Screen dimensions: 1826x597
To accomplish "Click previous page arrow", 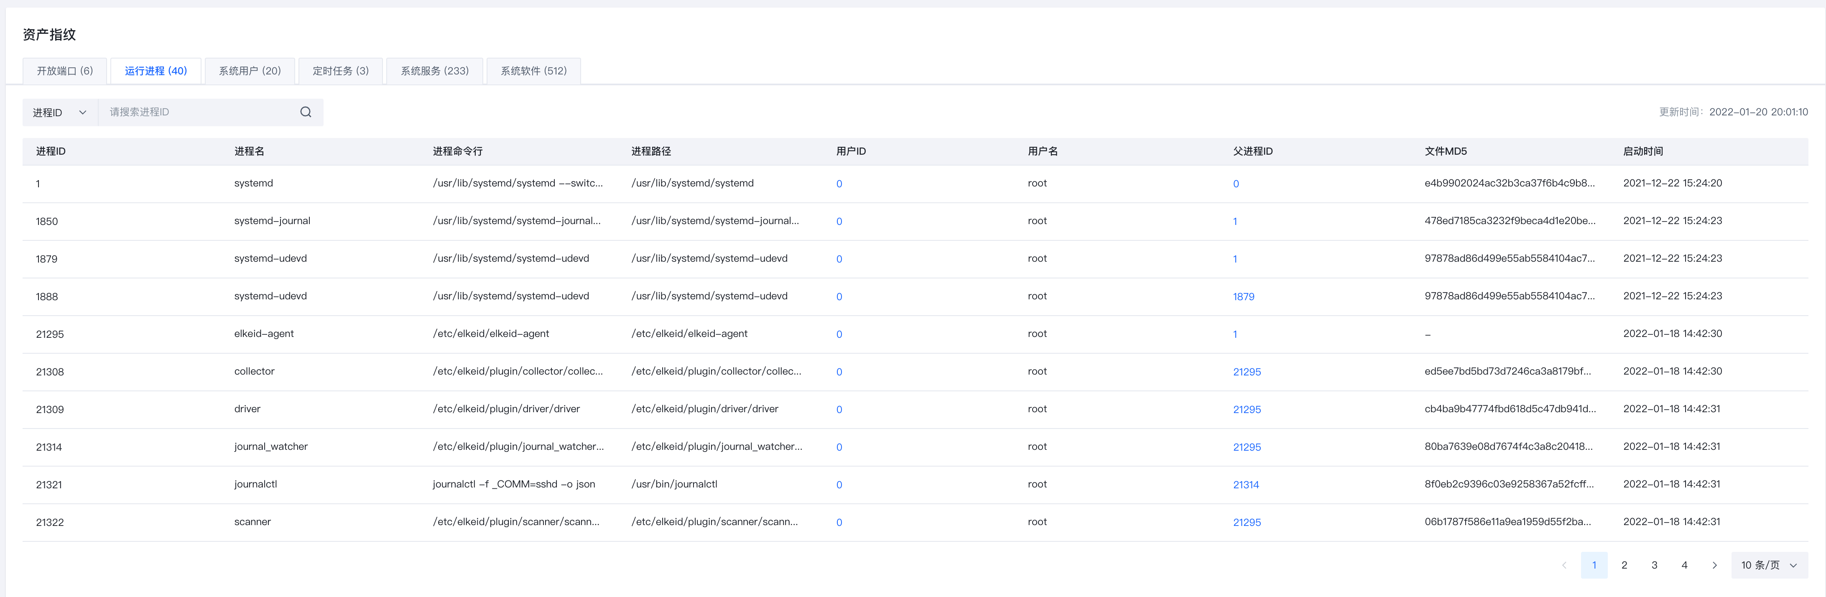I will [1564, 565].
